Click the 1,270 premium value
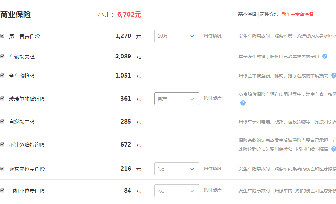336x204 pixels. [123, 36]
